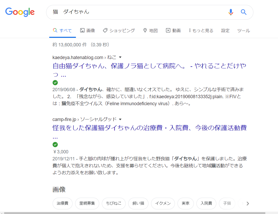Expand dropdown arrow next to camp-fire.jp ソーシャルグッド
This screenshot has width=278, height=214.
120,119
